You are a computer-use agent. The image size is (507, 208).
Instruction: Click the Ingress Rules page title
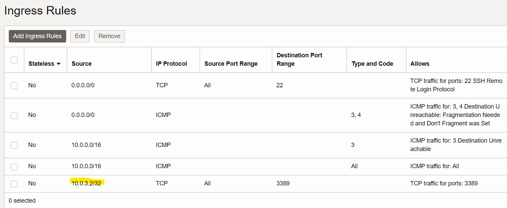40,11
